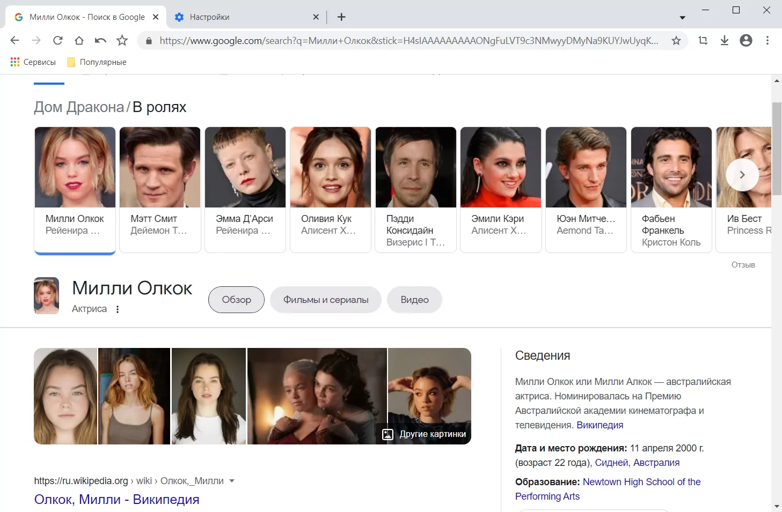782x512 pixels.
Task: Go back to the previous page
Action: point(14,40)
